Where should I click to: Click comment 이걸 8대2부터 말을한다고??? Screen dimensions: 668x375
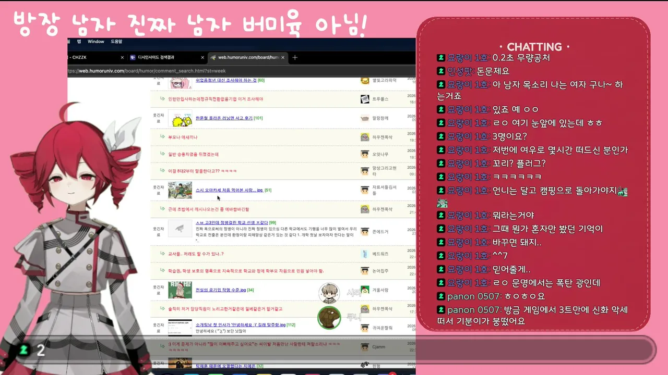[x=202, y=171]
